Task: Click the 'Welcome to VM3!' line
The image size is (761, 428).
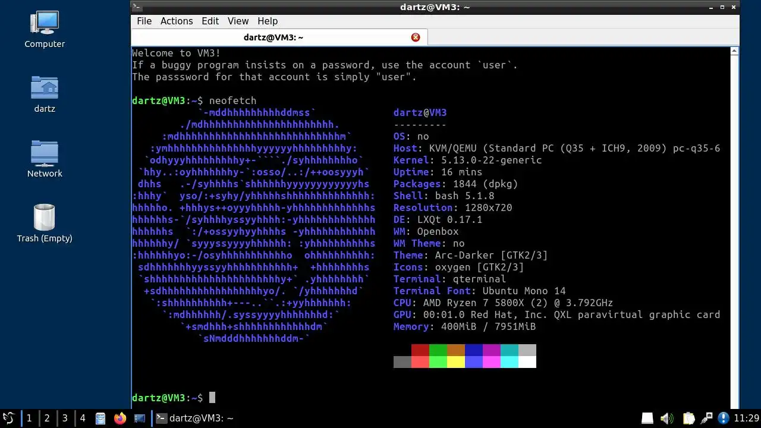Action: point(177,53)
